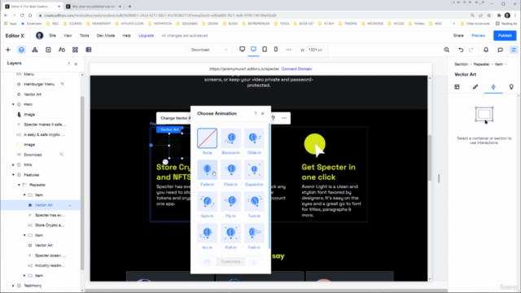The width and height of the screenshot is (521, 293).
Task: Click the Add Elements plus icon
Action: (x=8, y=50)
